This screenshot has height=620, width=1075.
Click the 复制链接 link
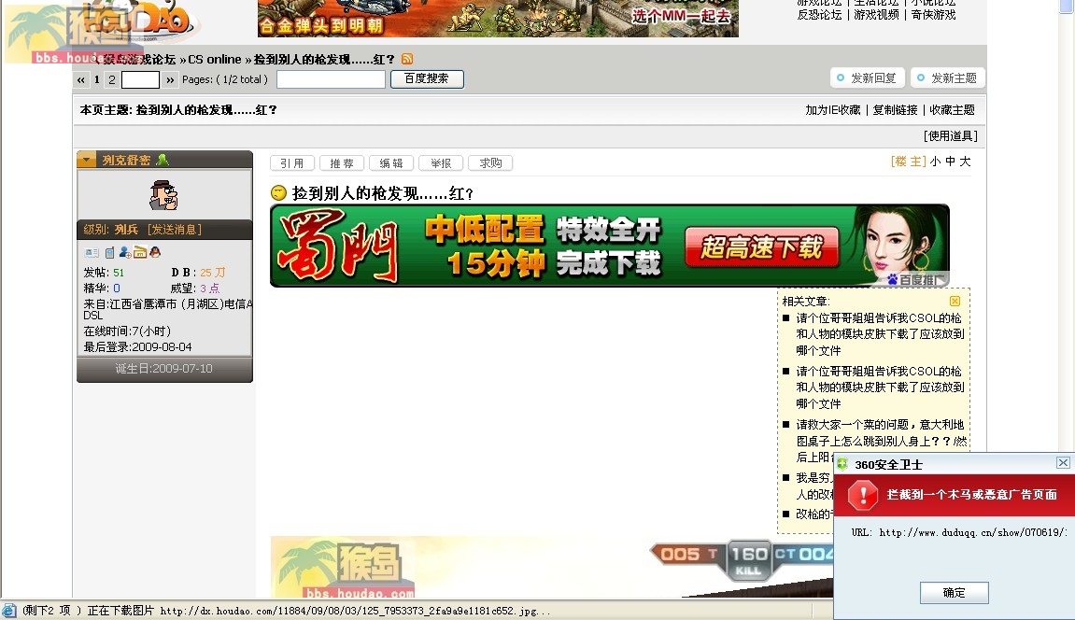896,109
